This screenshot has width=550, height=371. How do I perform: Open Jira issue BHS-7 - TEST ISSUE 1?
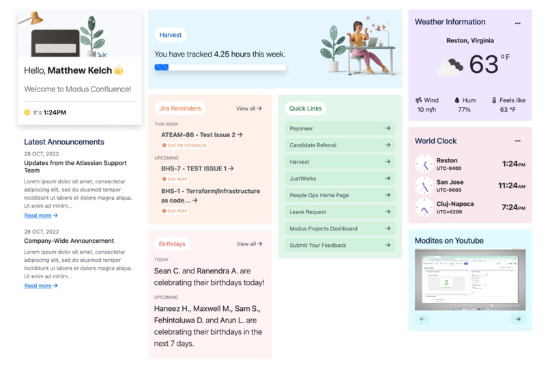(x=197, y=168)
